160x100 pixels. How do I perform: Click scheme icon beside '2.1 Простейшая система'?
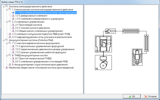click(x=13, y=25)
